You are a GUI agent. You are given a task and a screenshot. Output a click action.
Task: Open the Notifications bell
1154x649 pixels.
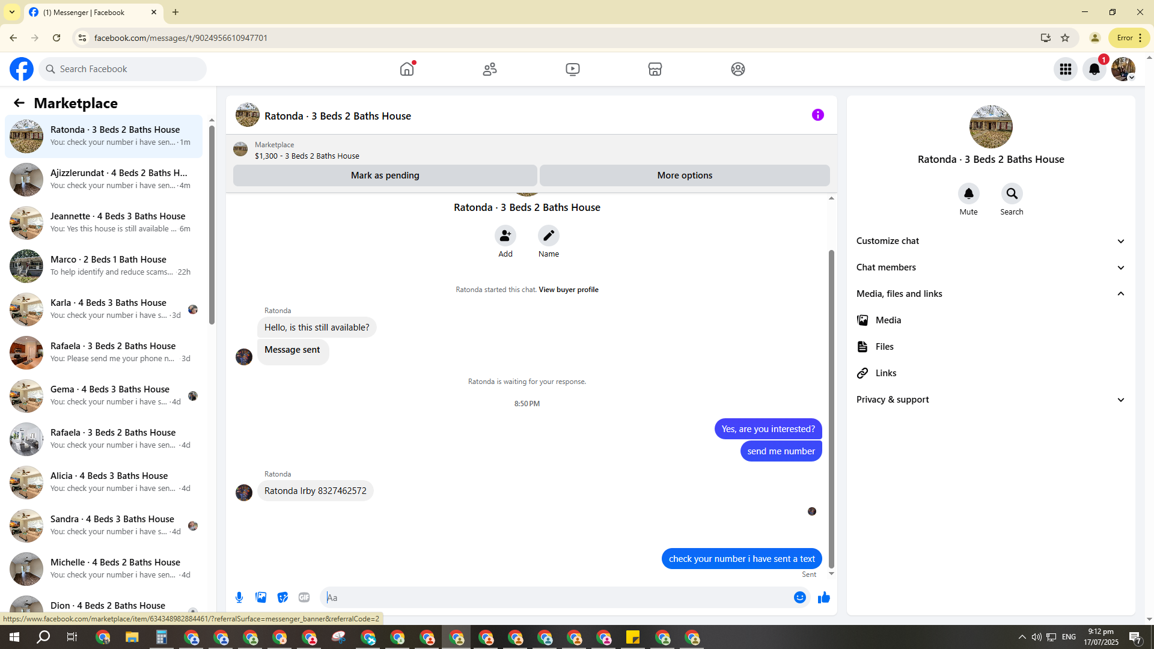pyautogui.click(x=1094, y=69)
